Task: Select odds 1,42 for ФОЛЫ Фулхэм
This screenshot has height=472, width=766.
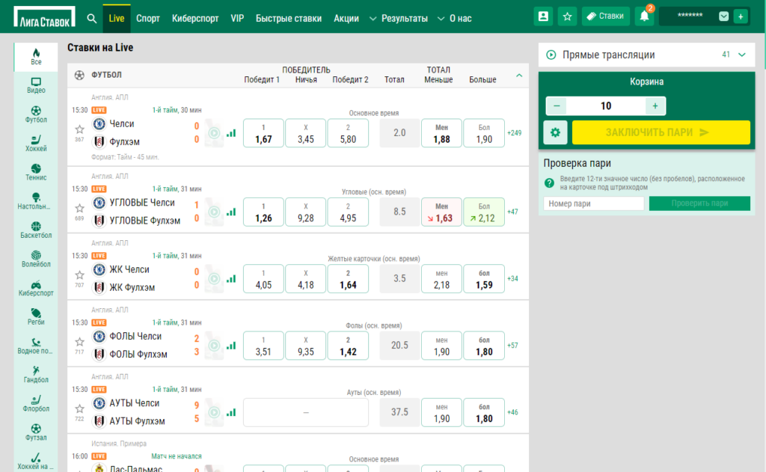Action: tap(349, 346)
